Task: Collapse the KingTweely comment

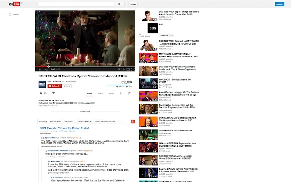Action: click(49, 161)
